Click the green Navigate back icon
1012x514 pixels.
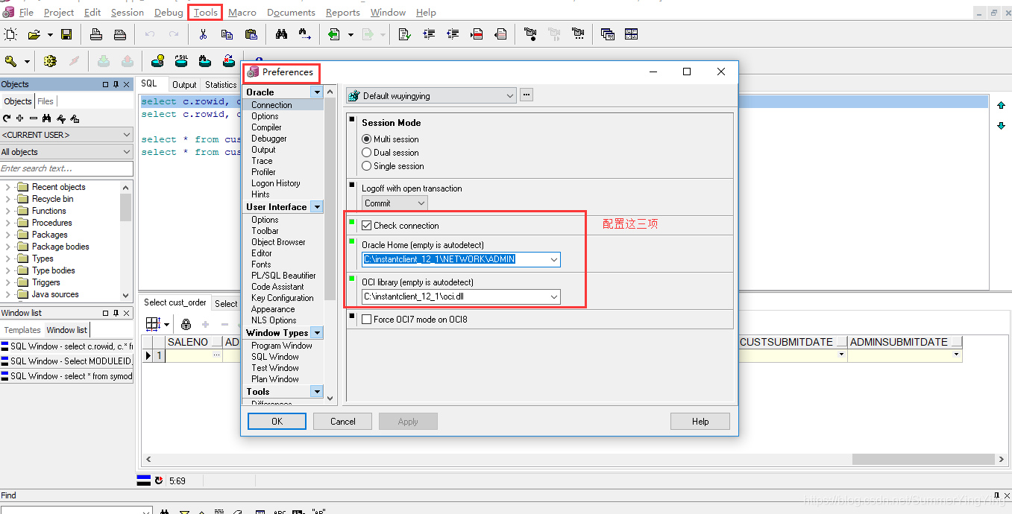(x=333, y=34)
